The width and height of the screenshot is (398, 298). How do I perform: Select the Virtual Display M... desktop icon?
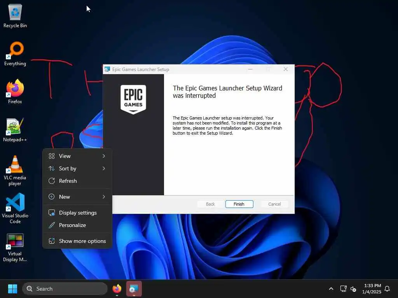pos(15,248)
